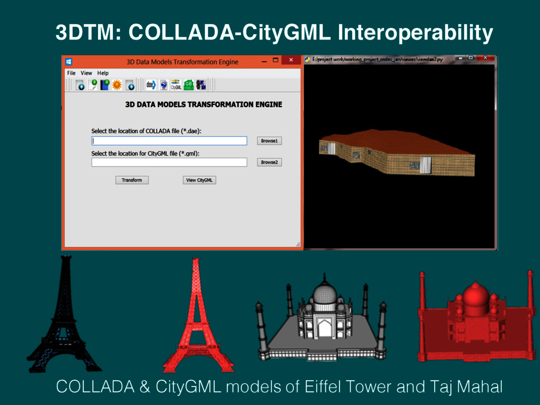Viewport: 540px width, 405px height.
Task: Click the gray Taj Mahal model image
Action: (322, 317)
